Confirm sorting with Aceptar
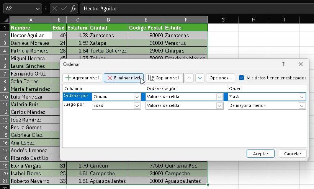The height and width of the screenshot is (189, 314). [x=260, y=154]
